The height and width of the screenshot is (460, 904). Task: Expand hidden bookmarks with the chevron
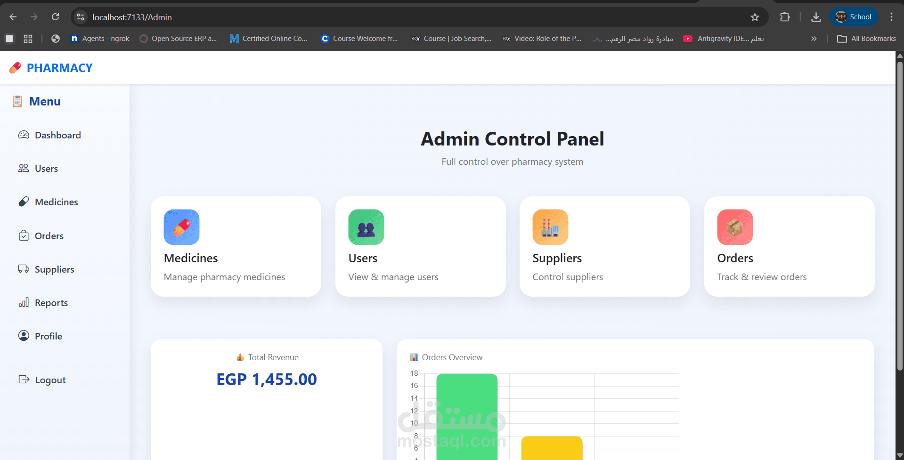point(814,39)
